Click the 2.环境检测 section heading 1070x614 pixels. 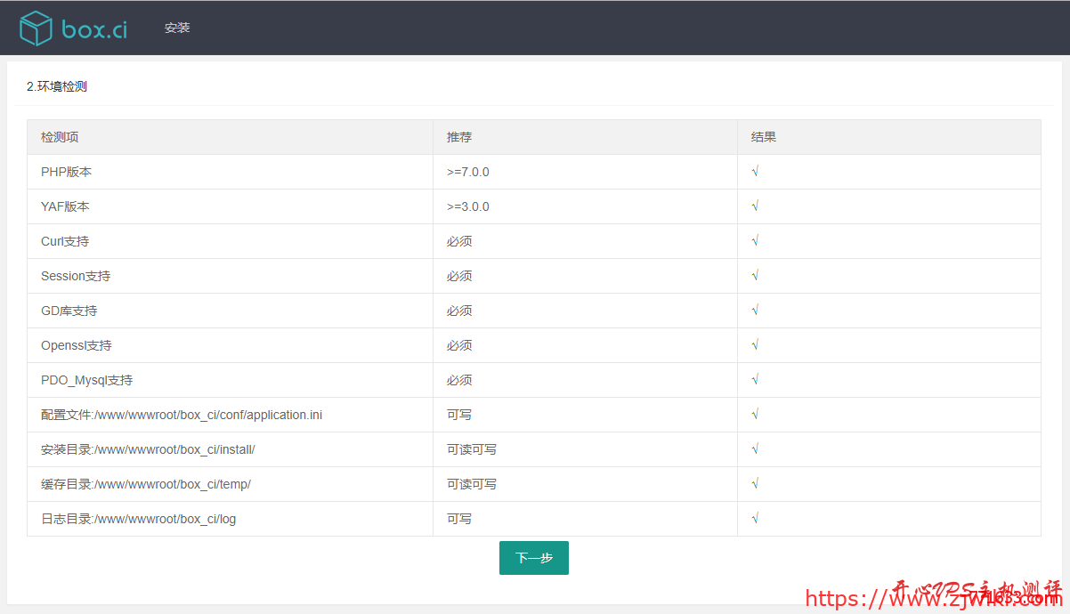57,86
